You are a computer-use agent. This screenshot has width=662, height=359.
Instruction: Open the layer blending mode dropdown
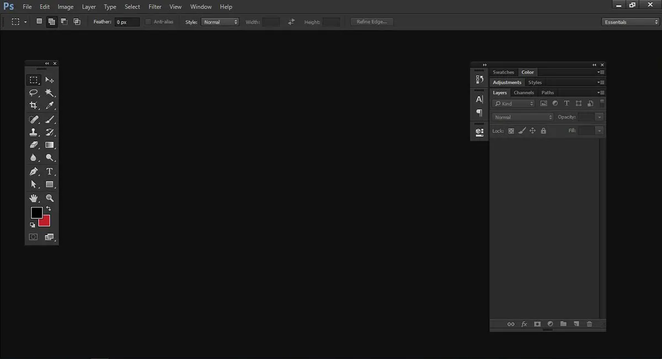pyautogui.click(x=521, y=116)
